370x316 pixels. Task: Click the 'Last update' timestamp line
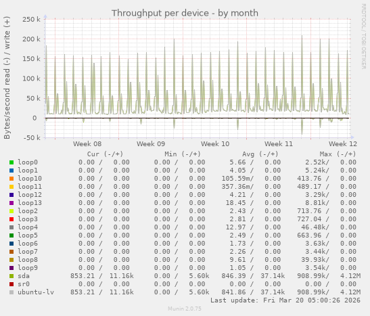pyautogui.click(x=285, y=300)
